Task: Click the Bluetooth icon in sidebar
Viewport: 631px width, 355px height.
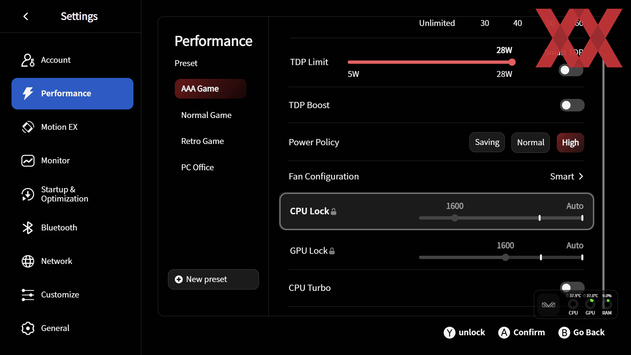Action: [28, 228]
